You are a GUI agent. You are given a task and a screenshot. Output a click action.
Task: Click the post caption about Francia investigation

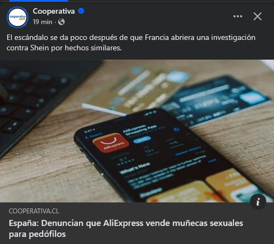point(131,43)
